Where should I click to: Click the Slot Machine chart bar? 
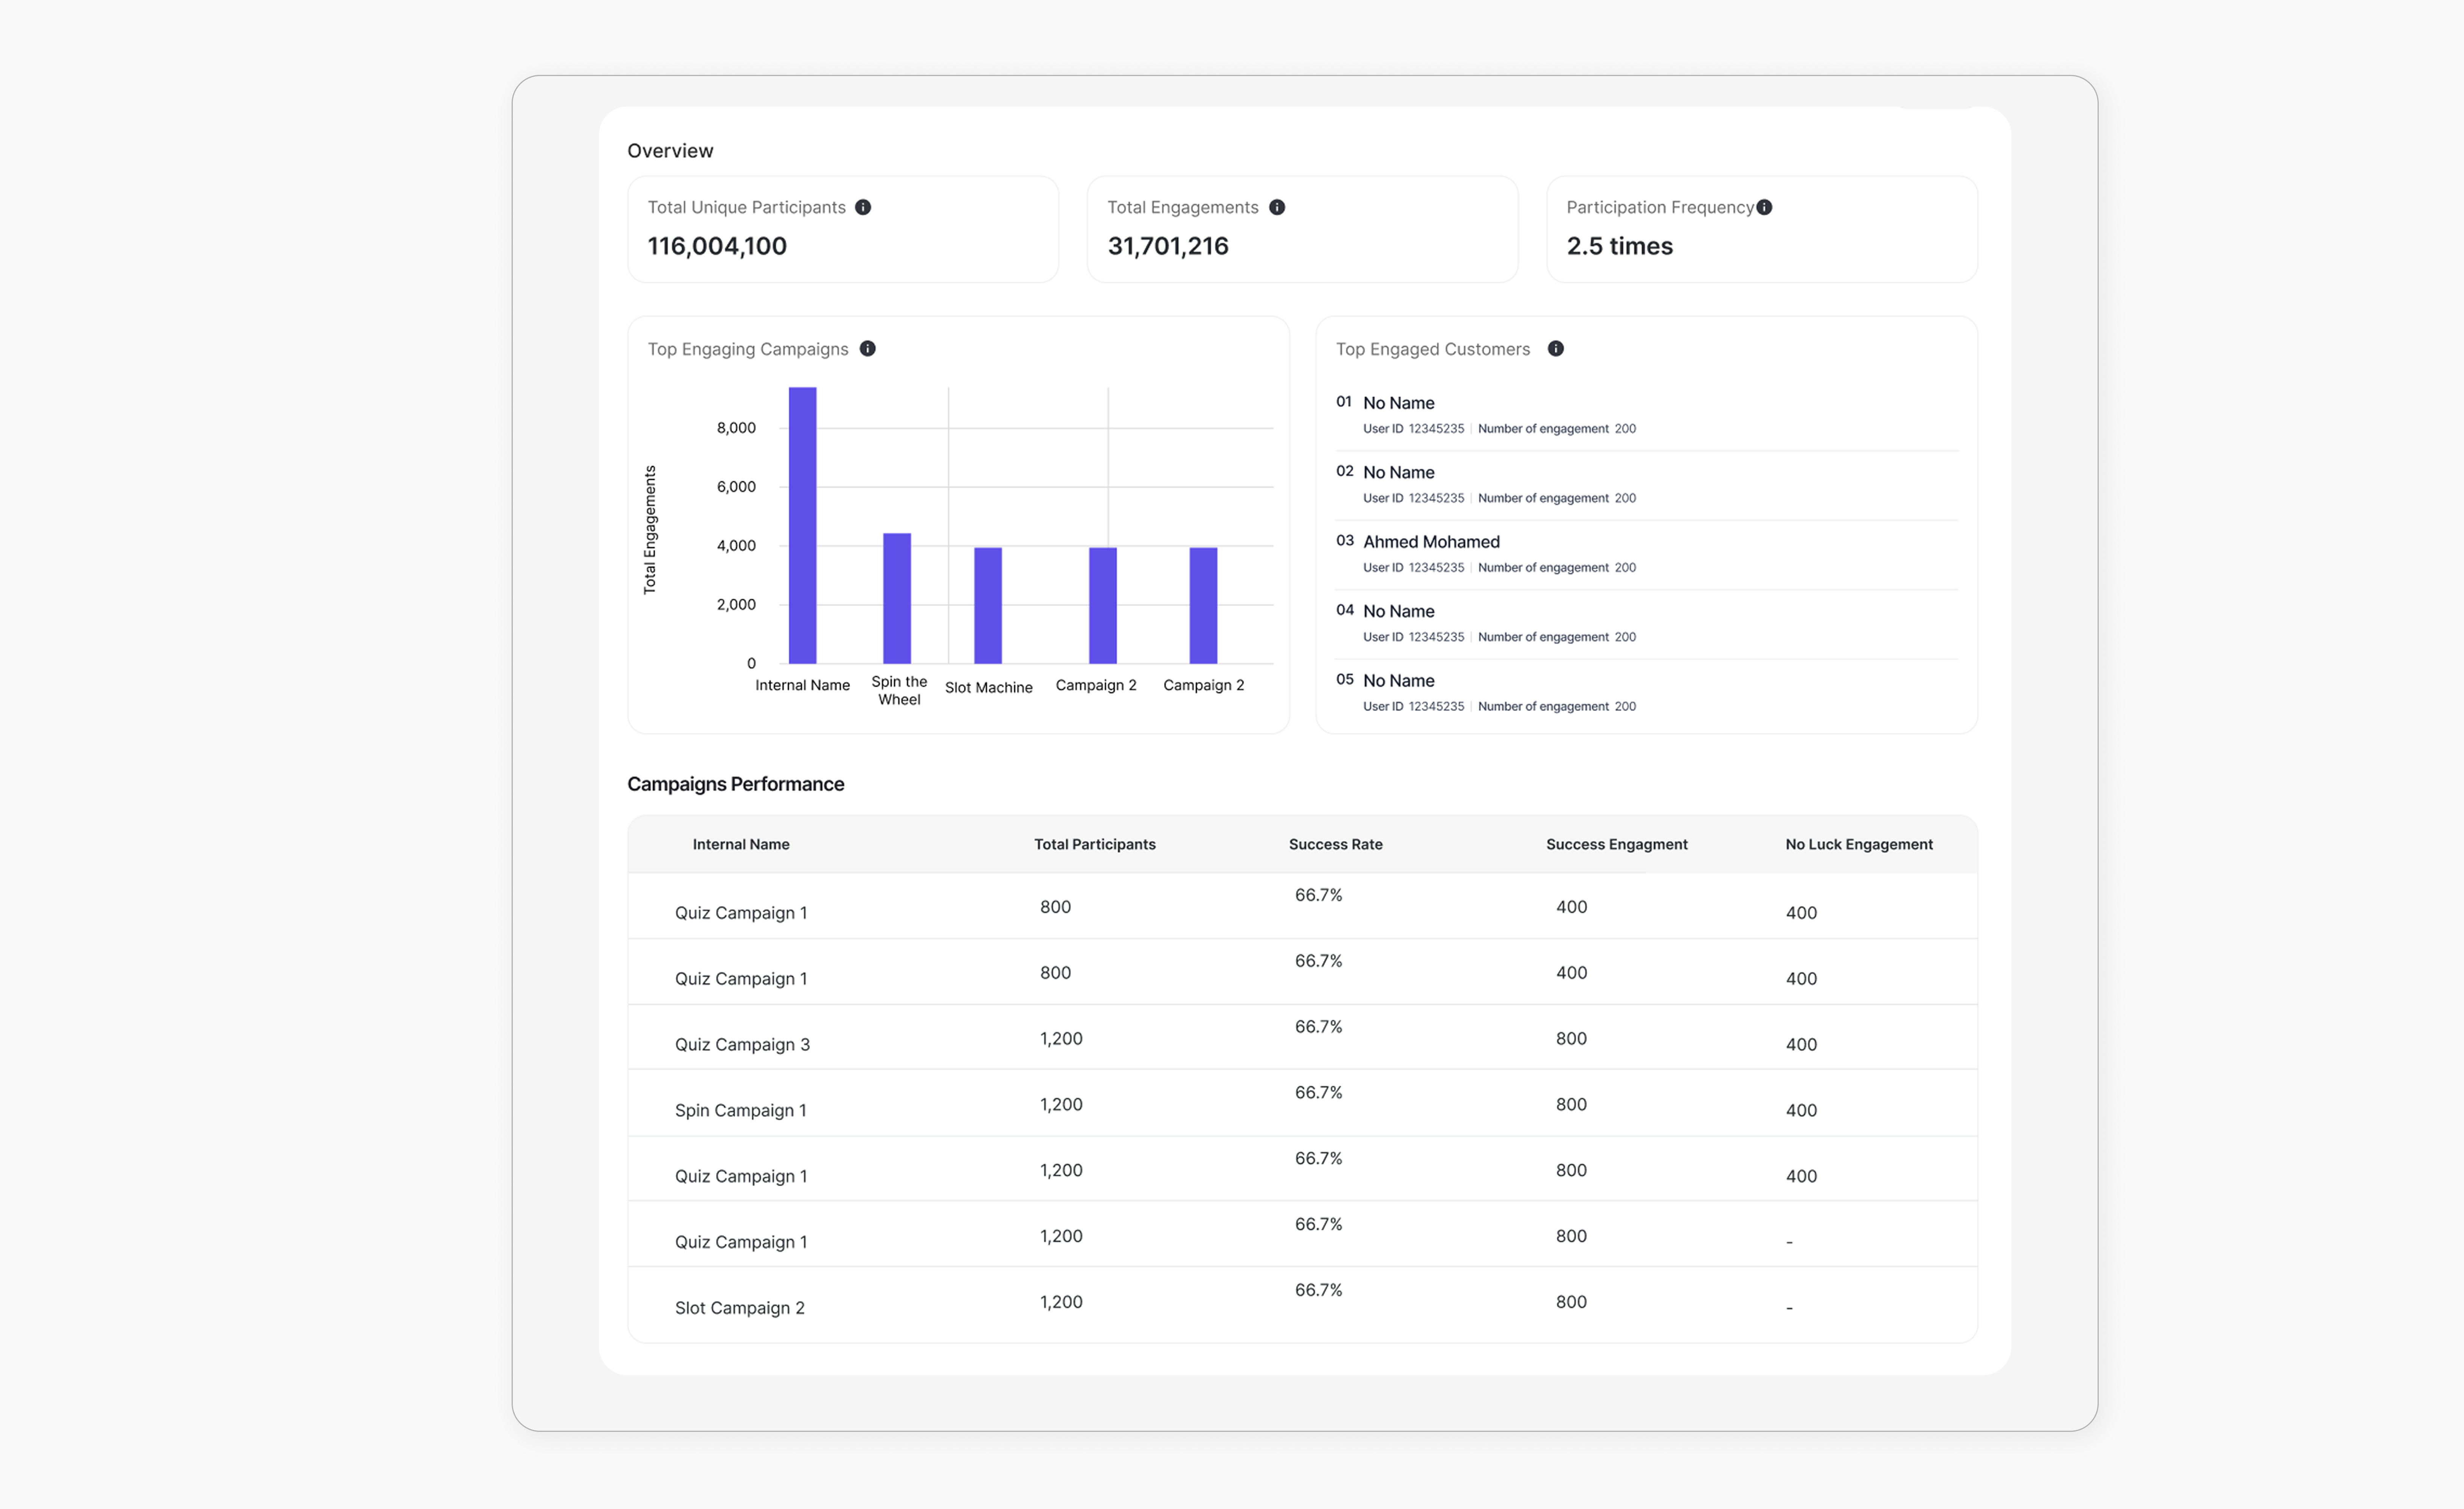point(988,605)
